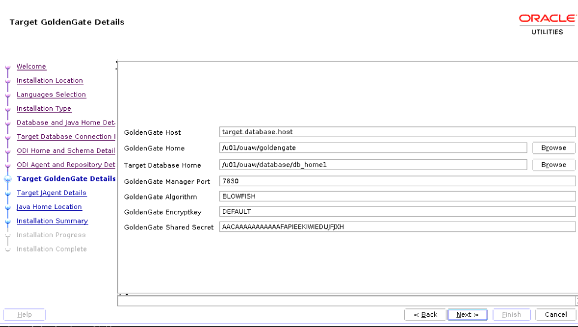Click the GoldenGate Manager Port field
The height and width of the screenshot is (327, 578).
pos(397,181)
